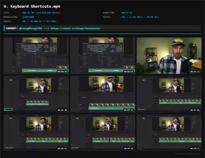Screen dimensions: 205x158
Task: Select the AVC video info value
Action: [140, 17]
